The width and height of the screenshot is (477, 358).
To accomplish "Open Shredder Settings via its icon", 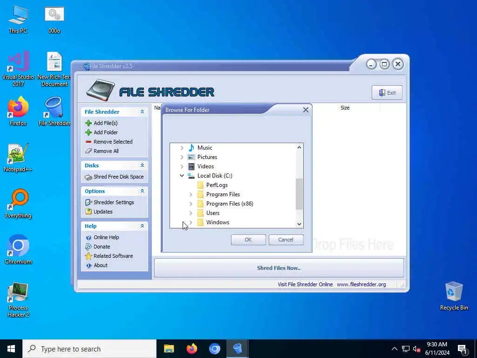I will click(x=88, y=202).
